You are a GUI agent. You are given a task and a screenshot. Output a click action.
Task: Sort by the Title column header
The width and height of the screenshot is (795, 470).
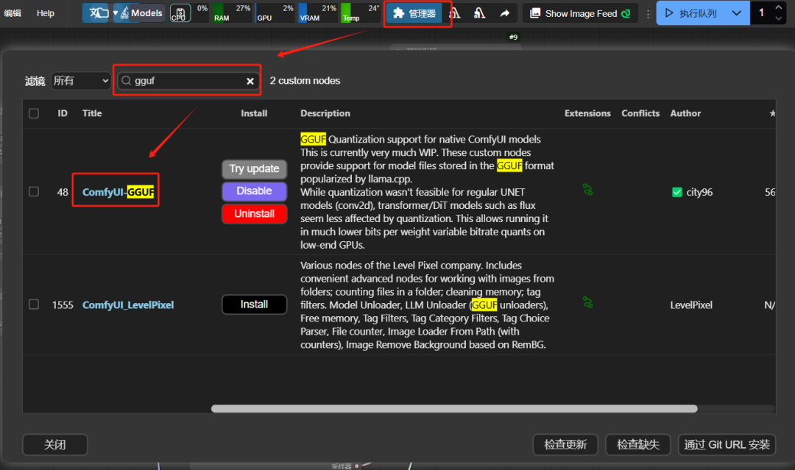pos(92,113)
